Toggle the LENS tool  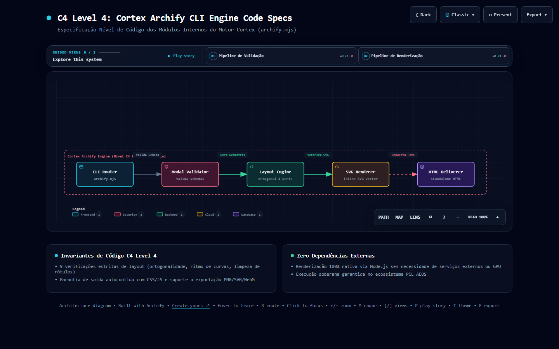(x=415, y=217)
